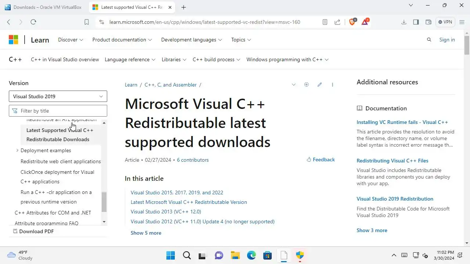The image size is (470, 264).
Task: Open Installing VC Runtime fails - Visual C++
Action: tap(402, 122)
